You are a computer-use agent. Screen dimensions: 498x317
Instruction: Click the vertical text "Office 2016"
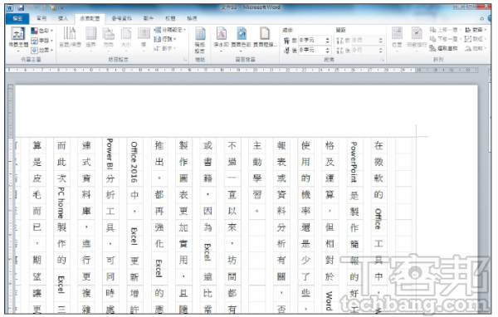click(134, 162)
